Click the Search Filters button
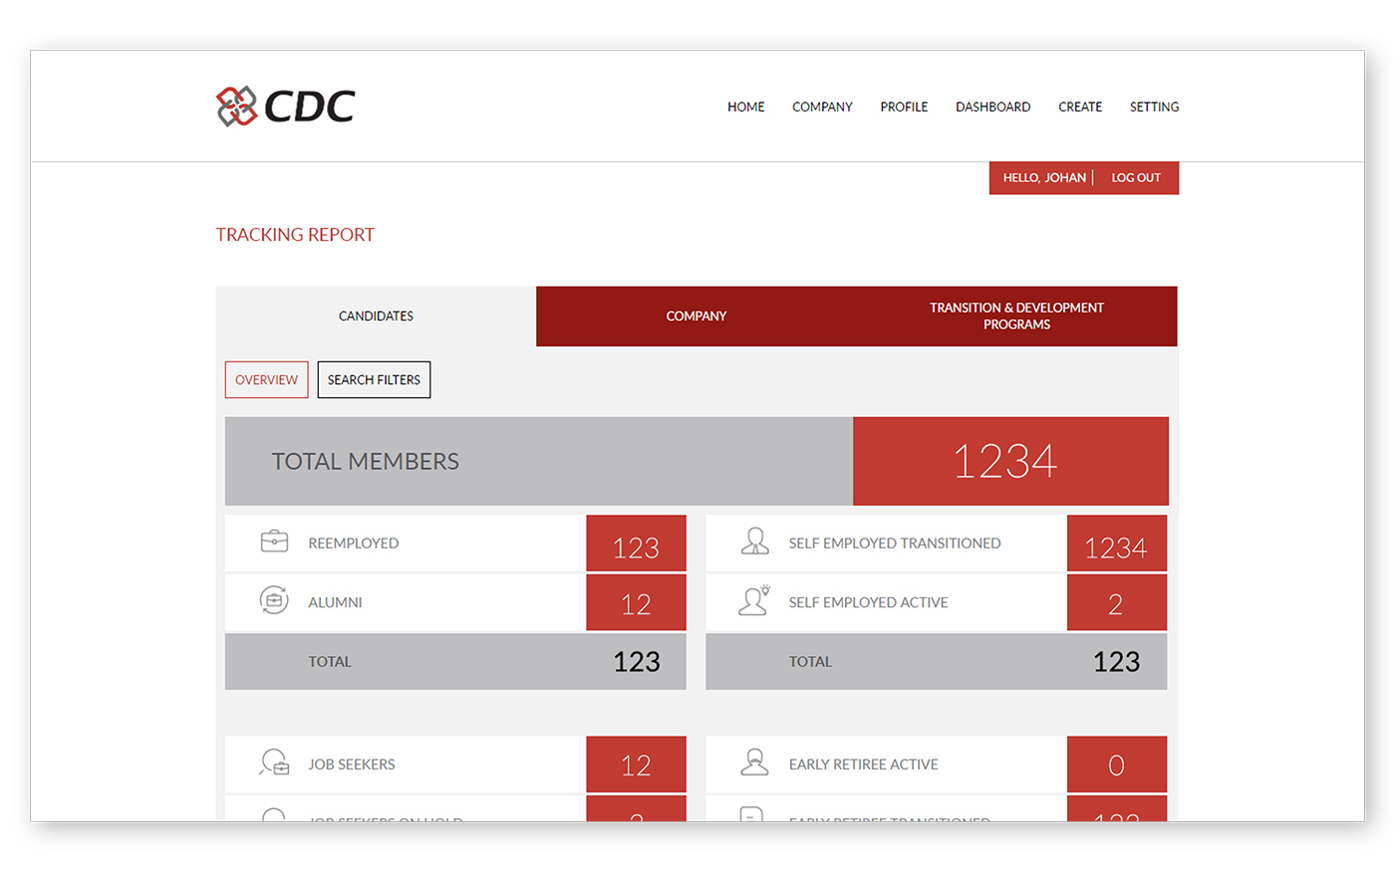This screenshot has width=1395, height=871. coord(374,379)
